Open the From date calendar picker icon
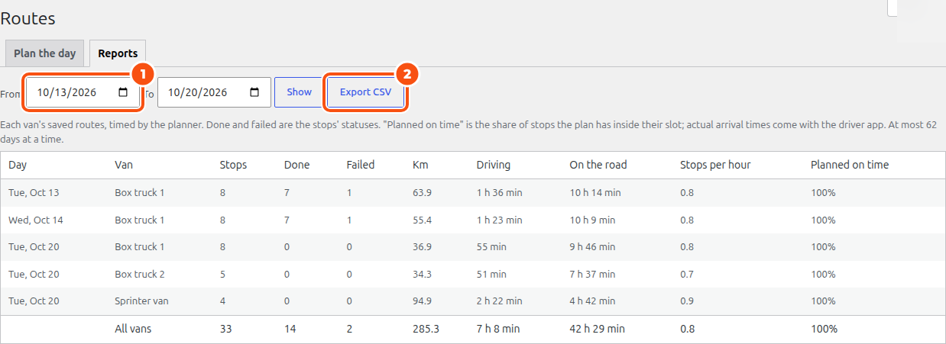The width and height of the screenshot is (946, 344). pyautogui.click(x=124, y=92)
